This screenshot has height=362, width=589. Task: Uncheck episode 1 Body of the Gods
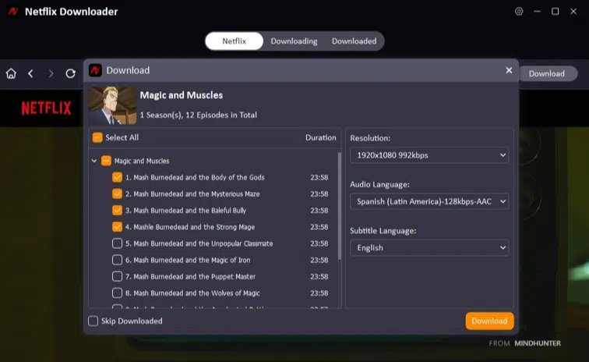pos(117,177)
